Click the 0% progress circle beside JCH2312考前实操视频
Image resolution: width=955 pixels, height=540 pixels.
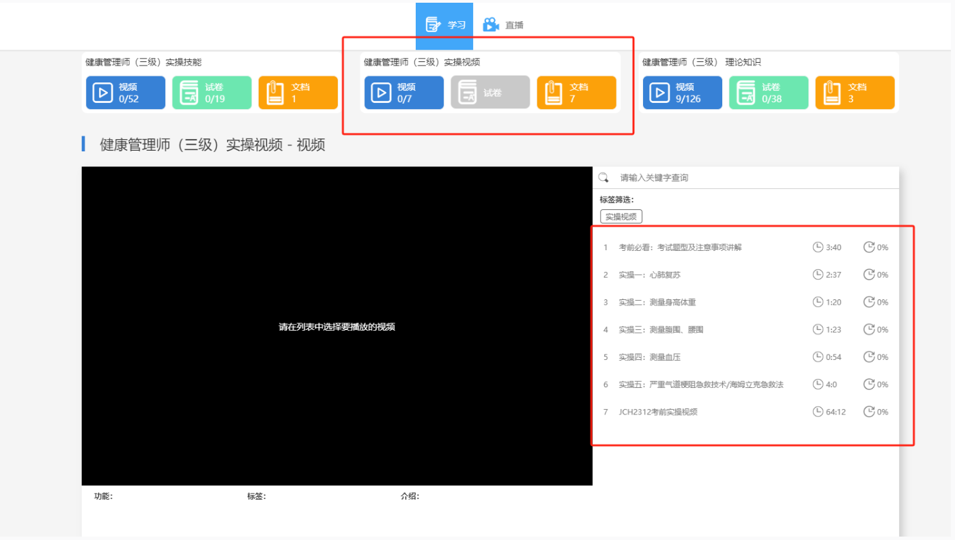click(876, 411)
